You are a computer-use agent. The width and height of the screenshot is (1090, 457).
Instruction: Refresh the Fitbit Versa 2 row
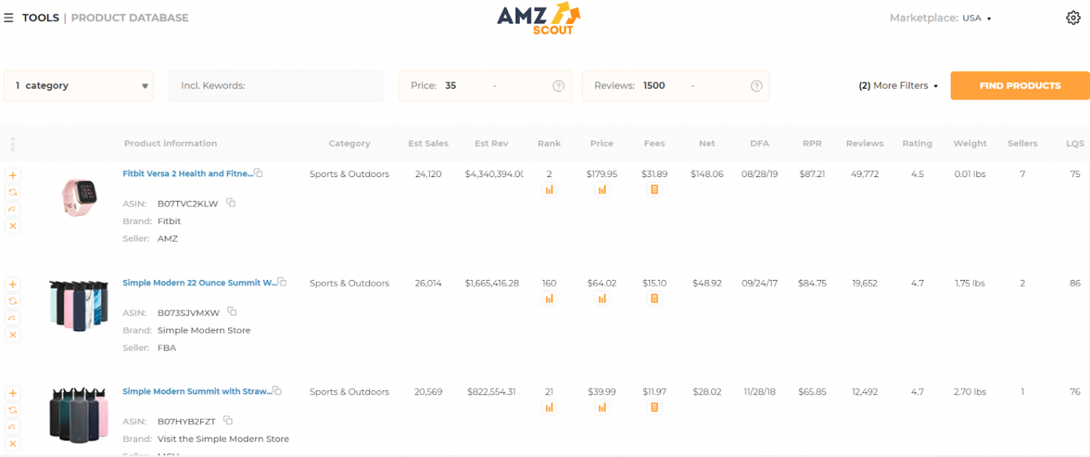[13, 192]
